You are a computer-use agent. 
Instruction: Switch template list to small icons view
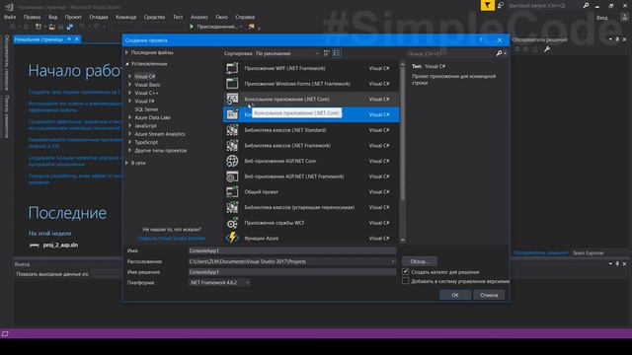(337, 53)
